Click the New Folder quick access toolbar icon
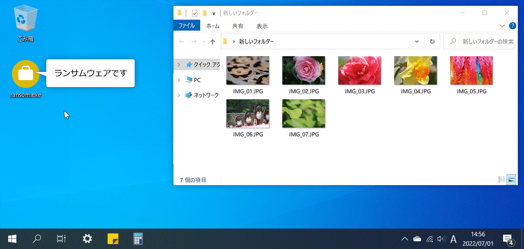524x249 pixels. (205, 13)
